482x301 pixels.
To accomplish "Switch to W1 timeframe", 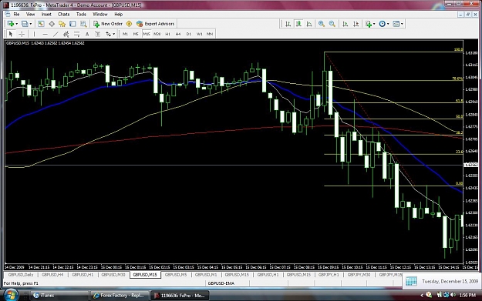I will point(200,34).
